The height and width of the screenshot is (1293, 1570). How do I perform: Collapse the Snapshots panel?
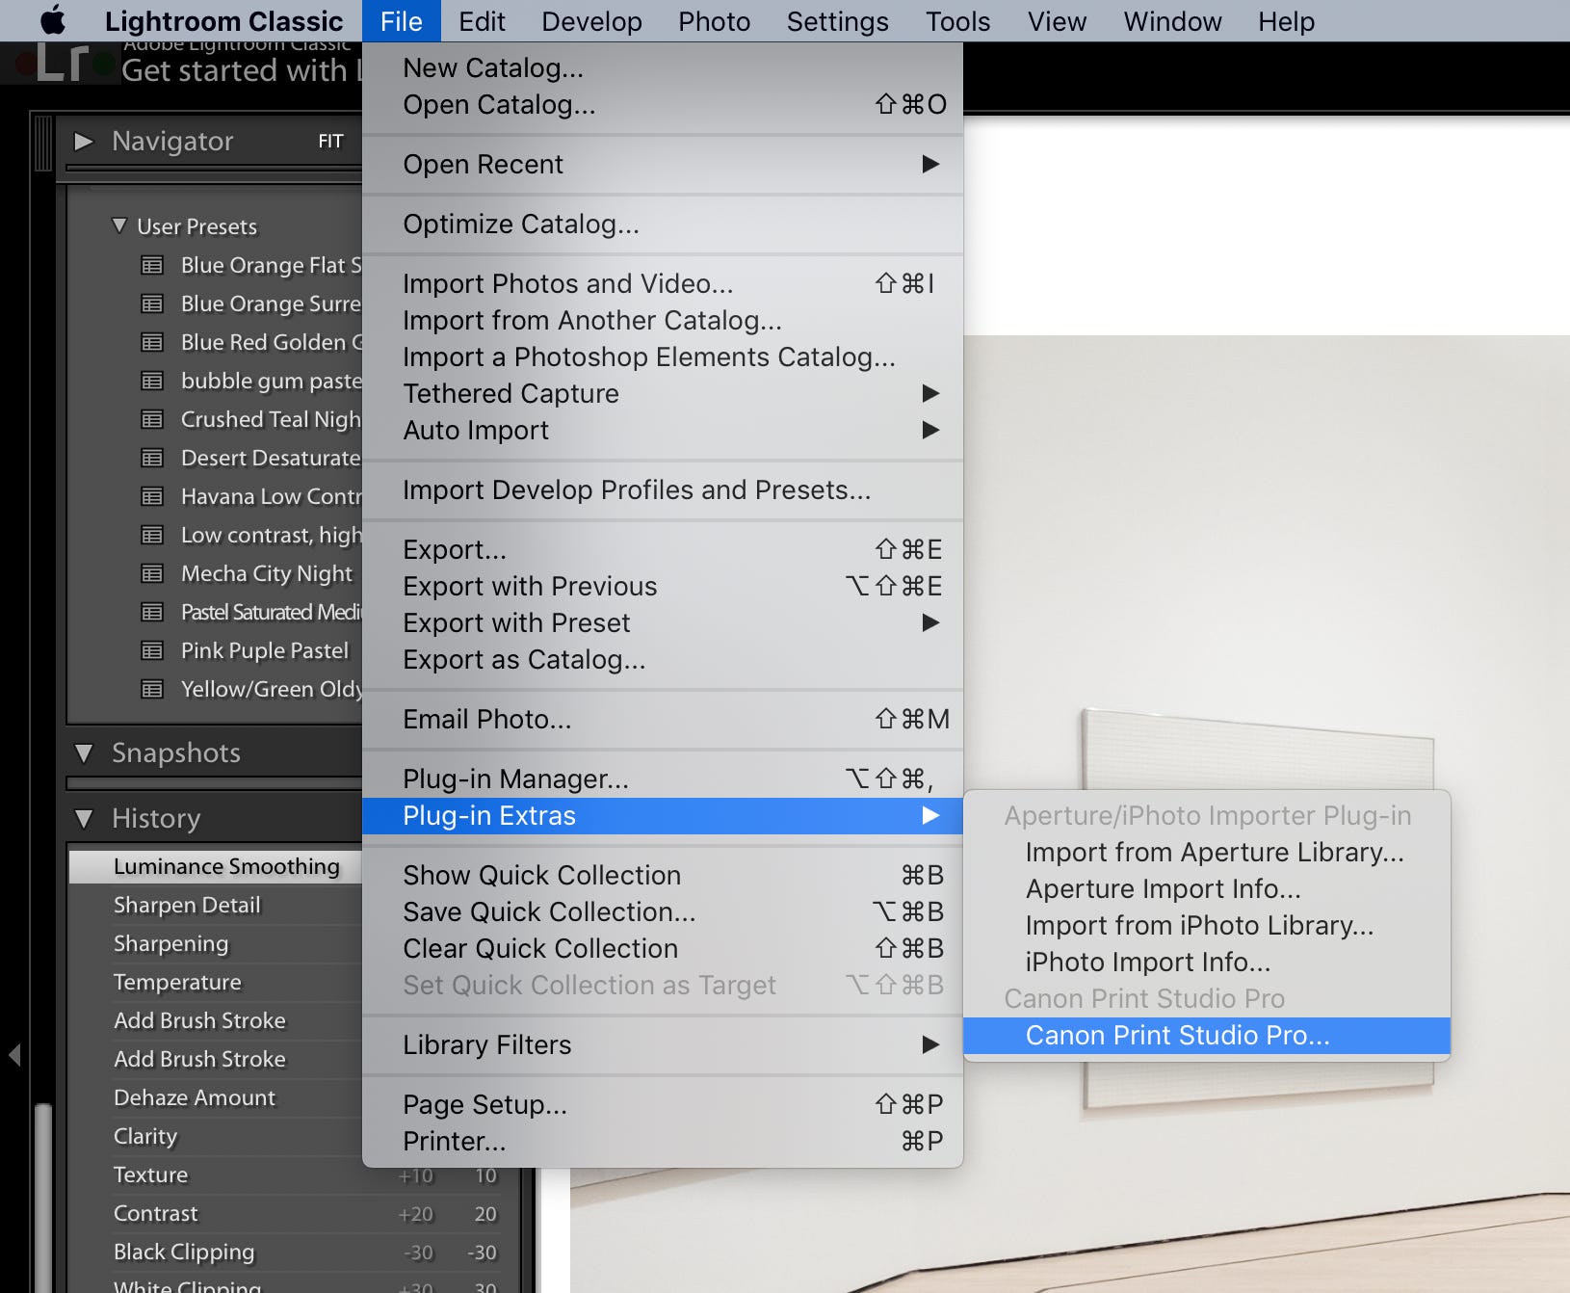click(84, 753)
